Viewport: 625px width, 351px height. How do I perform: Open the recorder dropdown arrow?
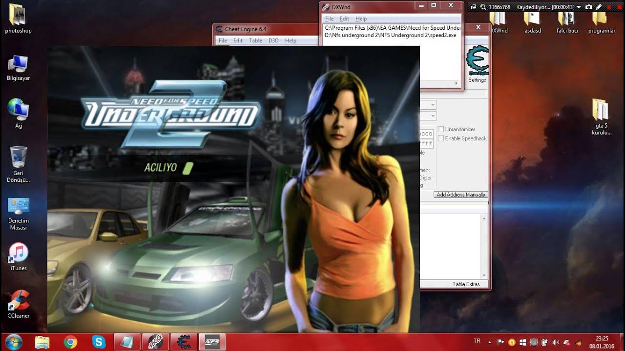point(579,7)
